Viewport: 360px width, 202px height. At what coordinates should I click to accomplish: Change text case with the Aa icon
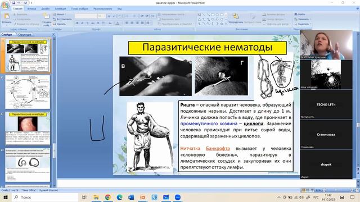point(110,23)
